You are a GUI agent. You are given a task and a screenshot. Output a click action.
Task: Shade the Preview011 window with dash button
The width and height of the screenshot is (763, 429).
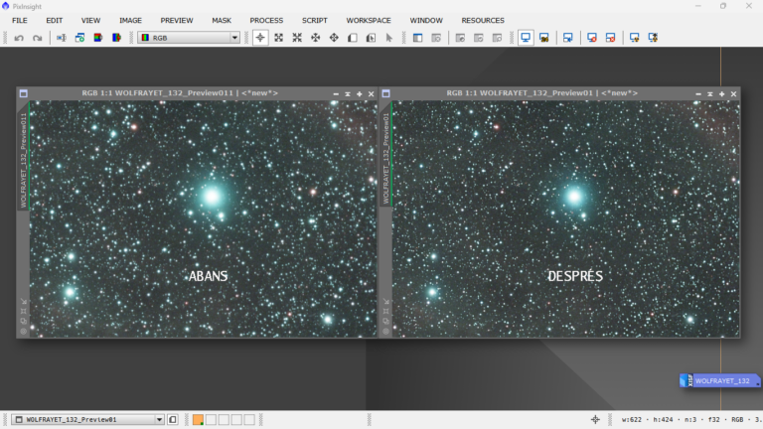(x=336, y=94)
